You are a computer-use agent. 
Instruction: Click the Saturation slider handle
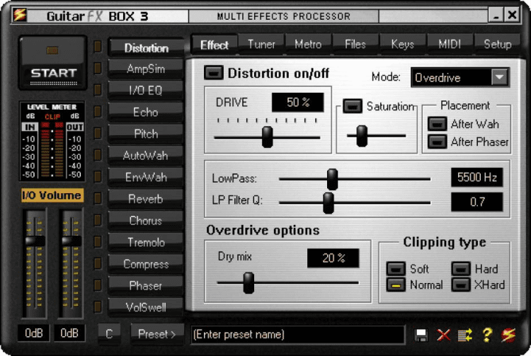(x=362, y=136)
